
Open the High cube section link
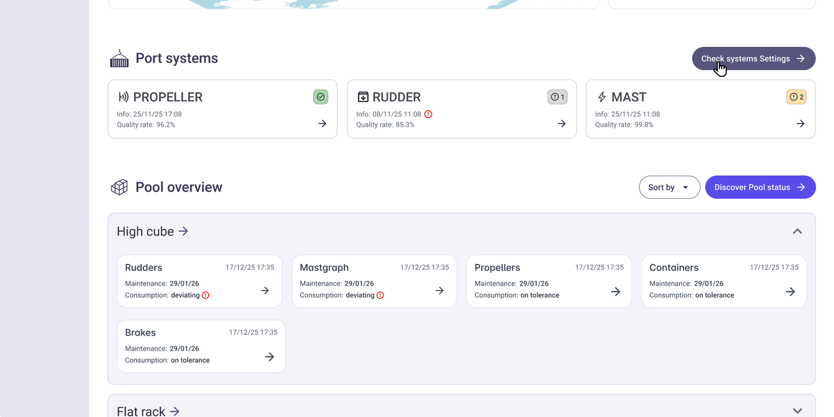coord(153,231)
